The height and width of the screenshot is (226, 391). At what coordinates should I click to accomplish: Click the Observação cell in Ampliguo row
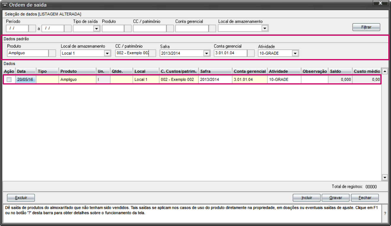315,79
